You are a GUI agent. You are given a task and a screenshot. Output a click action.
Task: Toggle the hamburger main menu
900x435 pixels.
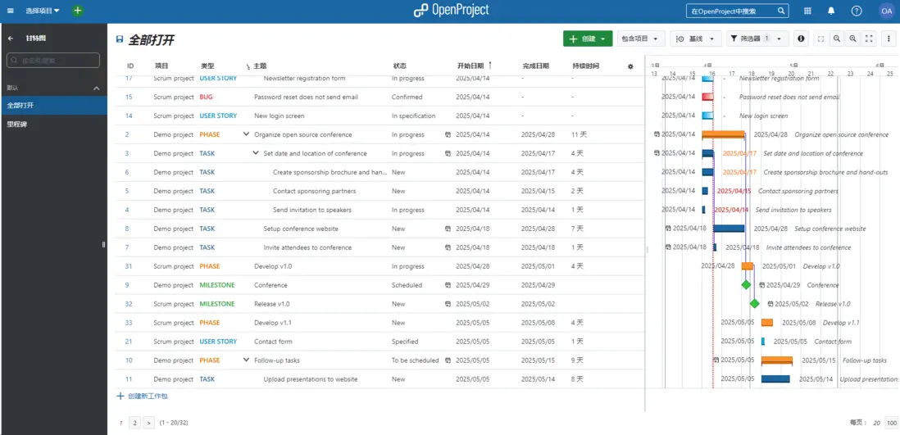(10, 11)
